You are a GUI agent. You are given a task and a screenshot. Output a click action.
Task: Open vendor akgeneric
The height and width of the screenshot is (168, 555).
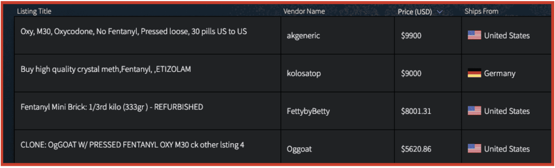tap(303, 36)
